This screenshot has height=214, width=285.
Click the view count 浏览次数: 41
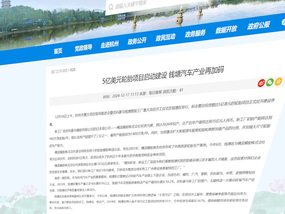[x=173, y=91]
